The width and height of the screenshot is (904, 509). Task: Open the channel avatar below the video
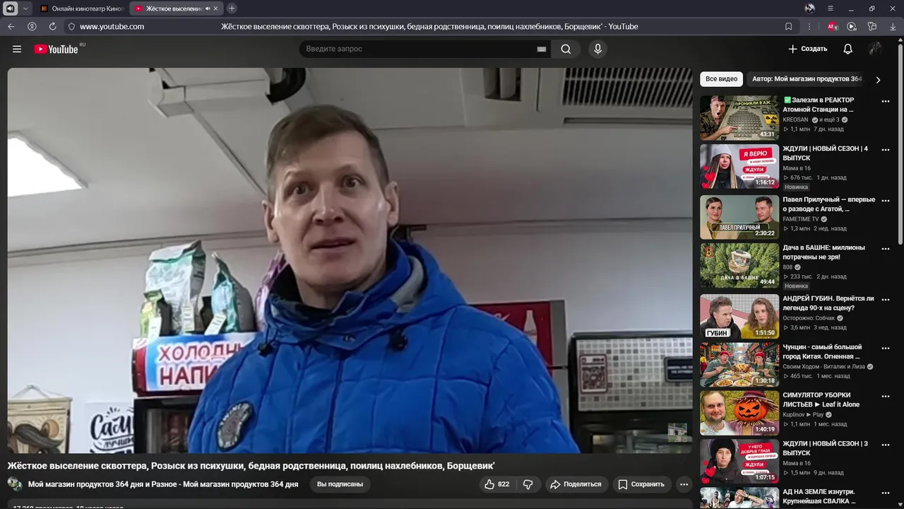[x=15, y=484]
